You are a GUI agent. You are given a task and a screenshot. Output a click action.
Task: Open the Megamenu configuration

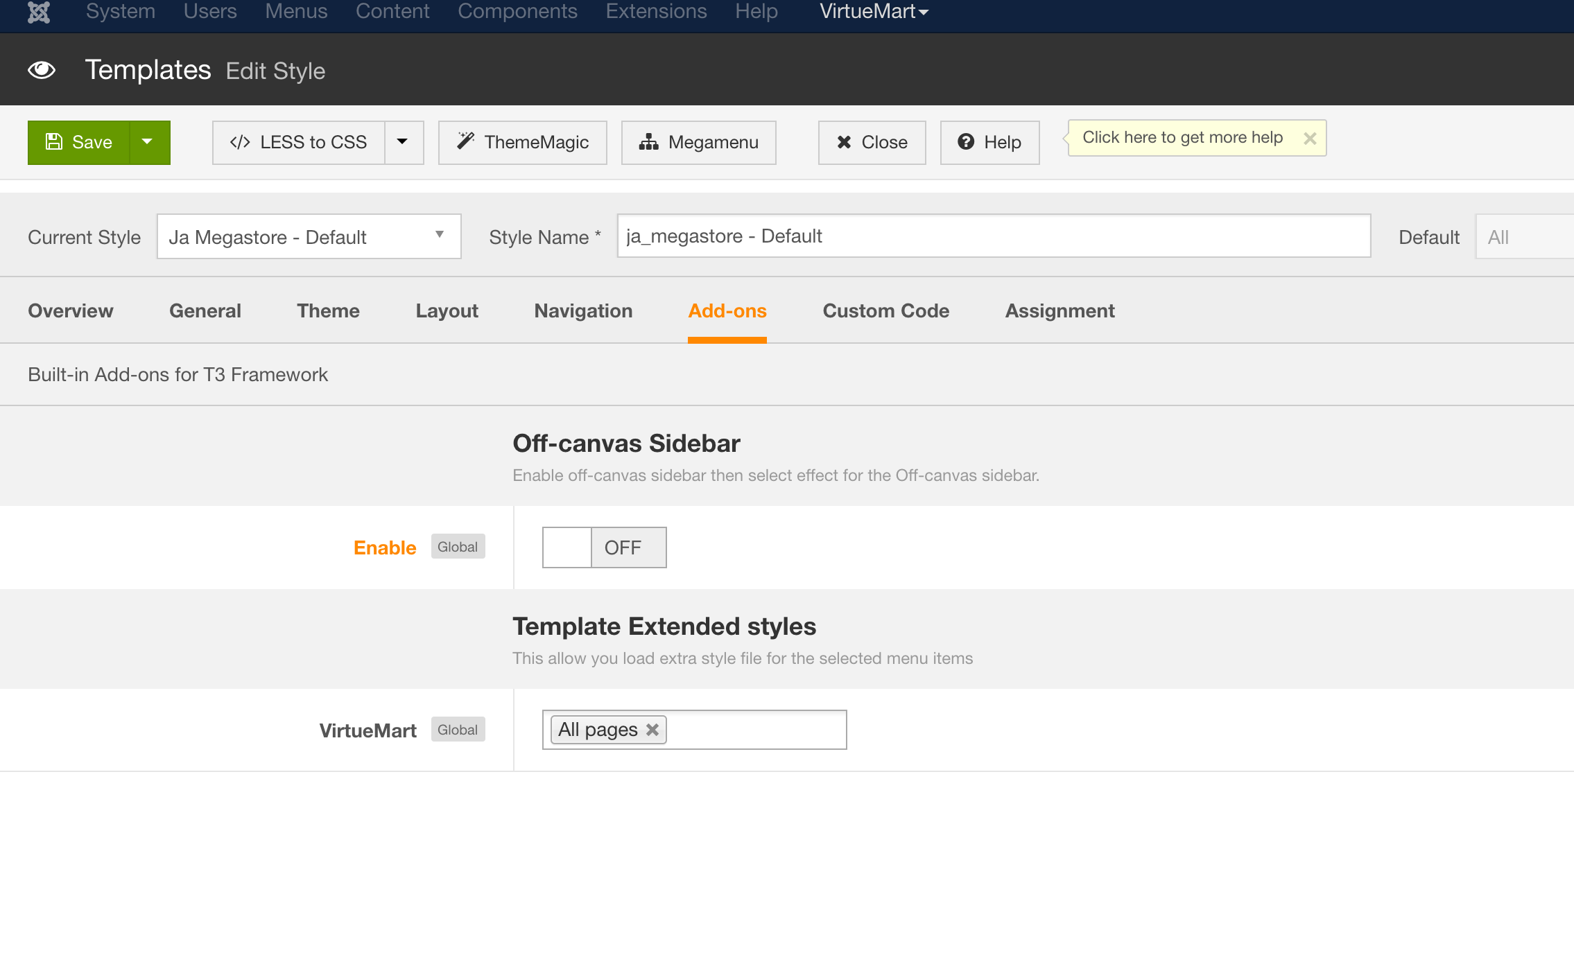pyautogui.click(x=698, y=142)
